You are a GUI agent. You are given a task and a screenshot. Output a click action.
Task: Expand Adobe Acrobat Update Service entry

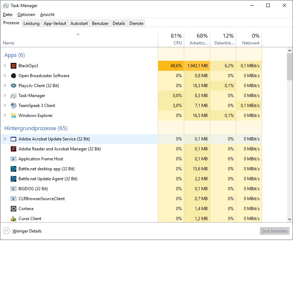[x=5, y=139]
